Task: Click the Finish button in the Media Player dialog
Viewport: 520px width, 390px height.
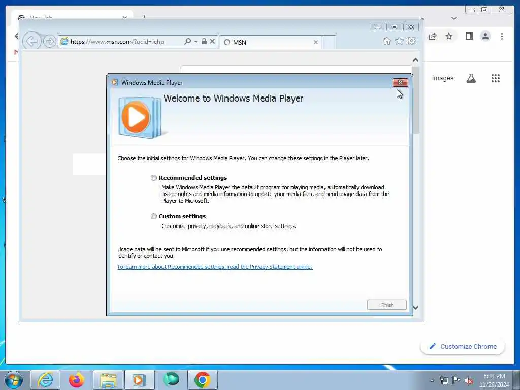Action: [x=386, y=305]
